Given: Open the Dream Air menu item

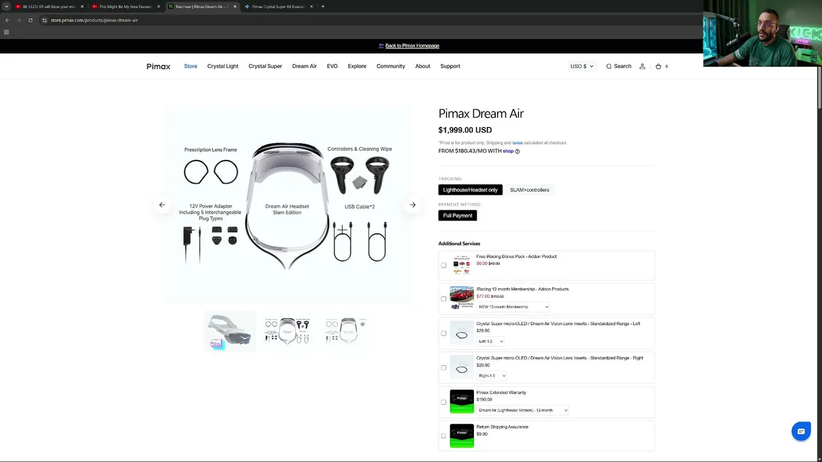Looking at the screenshot, I should click(304, 66).
